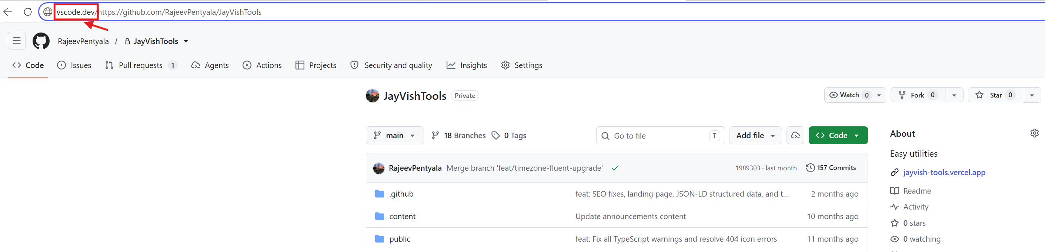Open the JayVishTools repository breadcrumb link
The image size is (1045, 252).
pyautogui.click(x=156, y=41)
